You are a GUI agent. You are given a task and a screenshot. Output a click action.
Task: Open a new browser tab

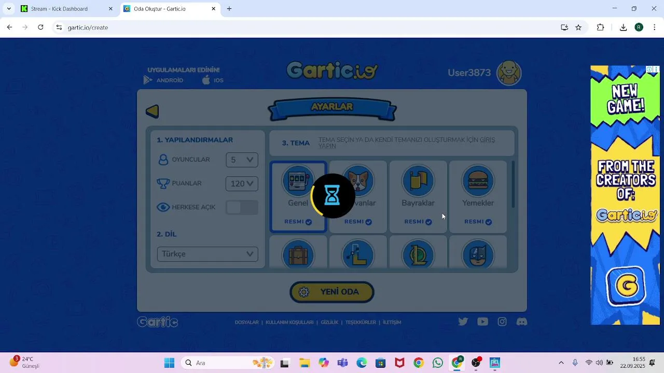click(x=229, y=9)
